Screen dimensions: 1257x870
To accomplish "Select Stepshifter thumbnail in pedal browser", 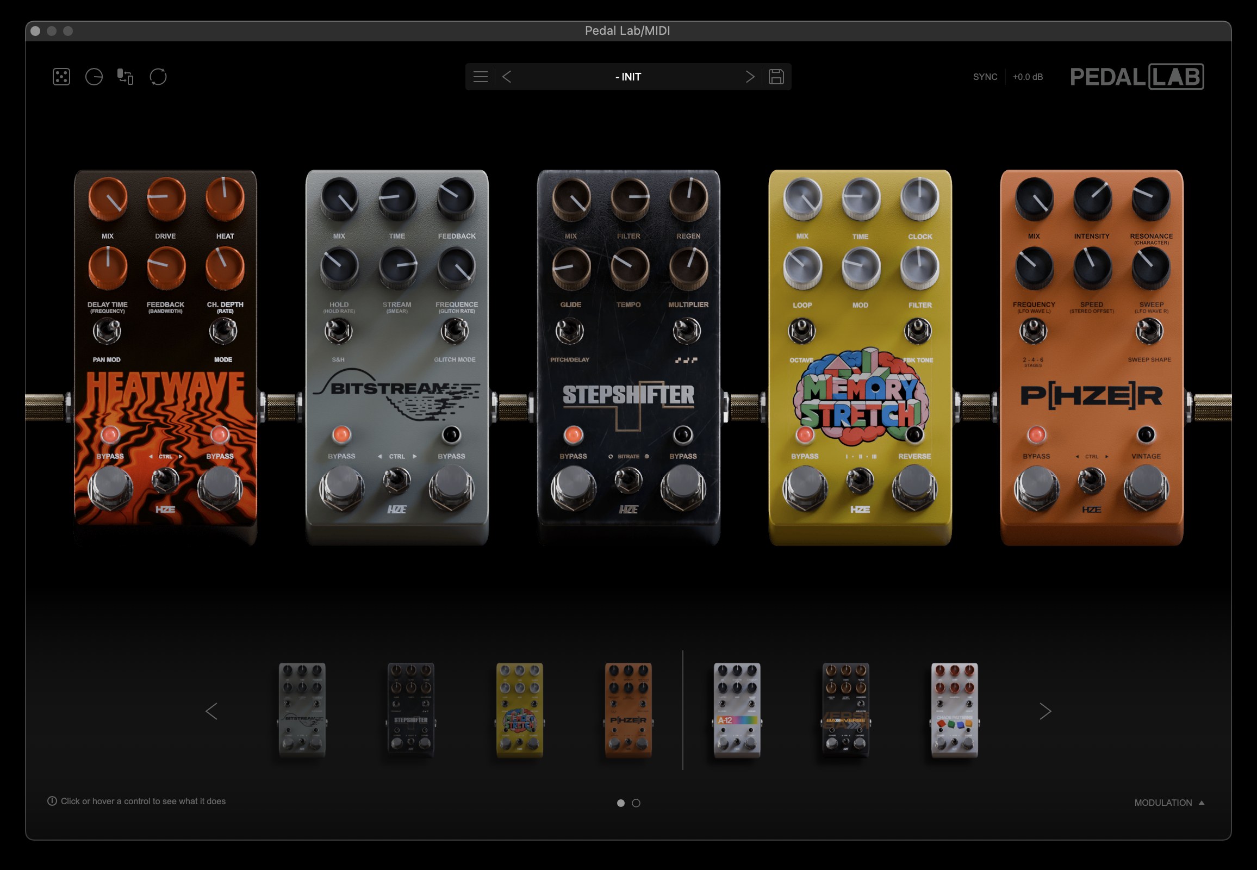I will pyautogui.click(x=410, y=710).
